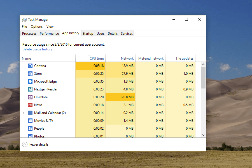Open the Services tab
The width and height of the screenshot is (252, 168).
point(127,33)
